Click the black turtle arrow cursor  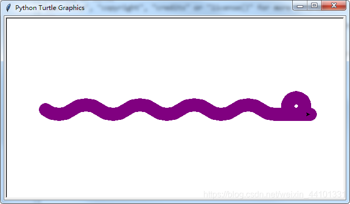pyautogui.click(x=308, y=115)
